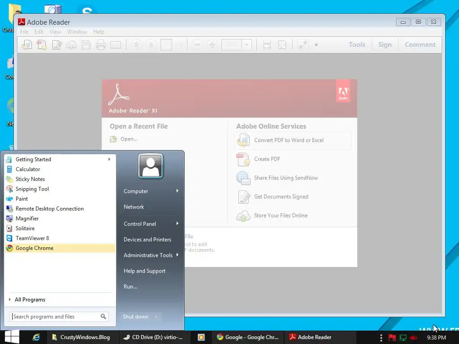The image size is (459, 344).
Task: Open TeamViewer 8 from Start menu
Action: click(61, 238)
